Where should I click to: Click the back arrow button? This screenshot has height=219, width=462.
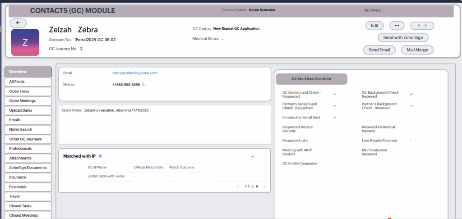point(18,23)
